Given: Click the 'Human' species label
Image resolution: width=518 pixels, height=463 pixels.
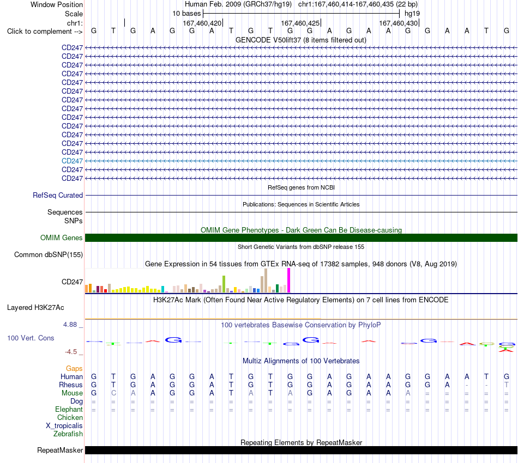Looking at the screenshot, I should coord(71,377).
